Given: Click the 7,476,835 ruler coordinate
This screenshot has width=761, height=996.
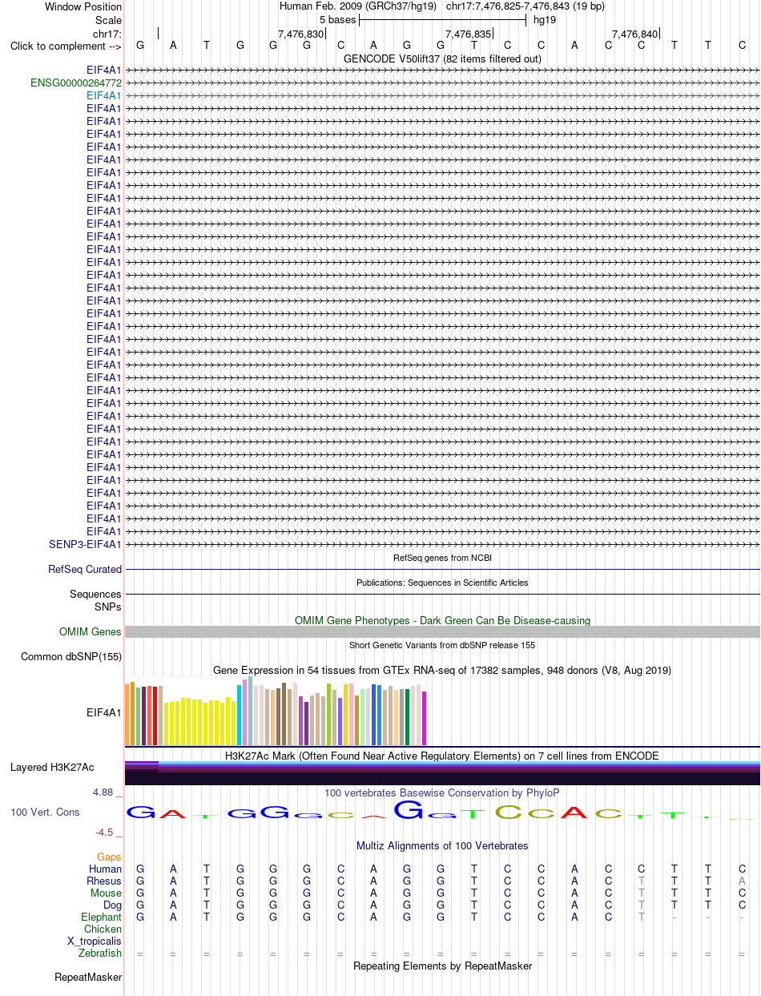Looking at the screenshot, I should 468,34.
